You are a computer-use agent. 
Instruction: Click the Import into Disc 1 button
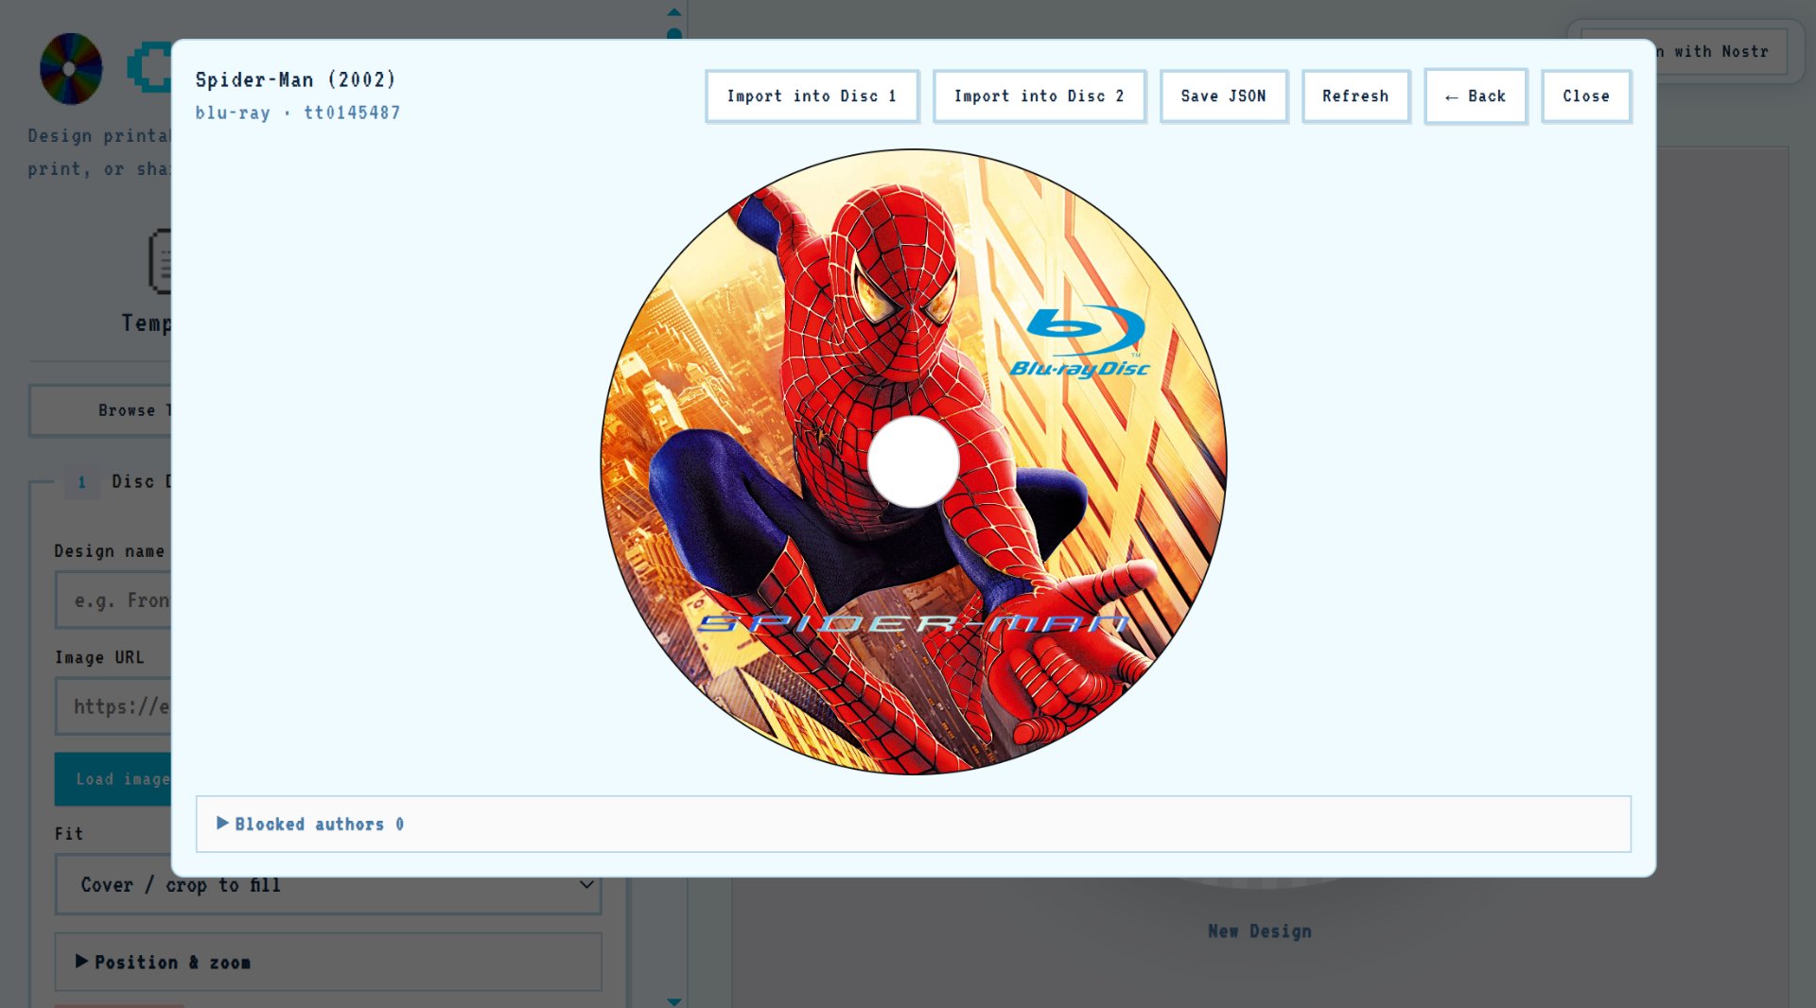click(812, 96)
